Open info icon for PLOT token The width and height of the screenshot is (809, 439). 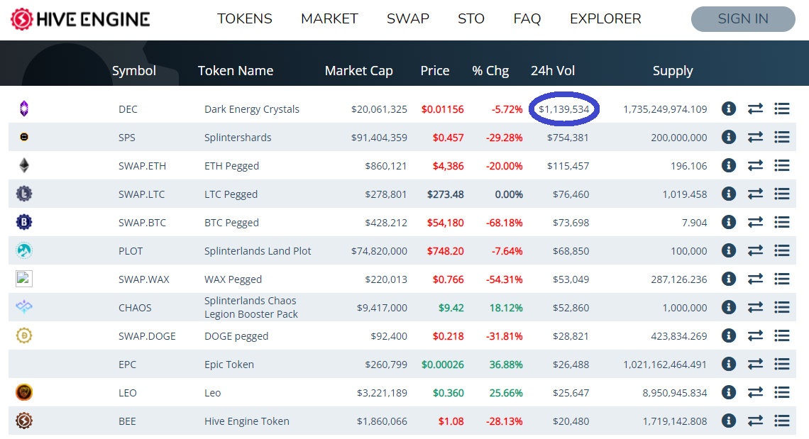[x=729, y=251]
